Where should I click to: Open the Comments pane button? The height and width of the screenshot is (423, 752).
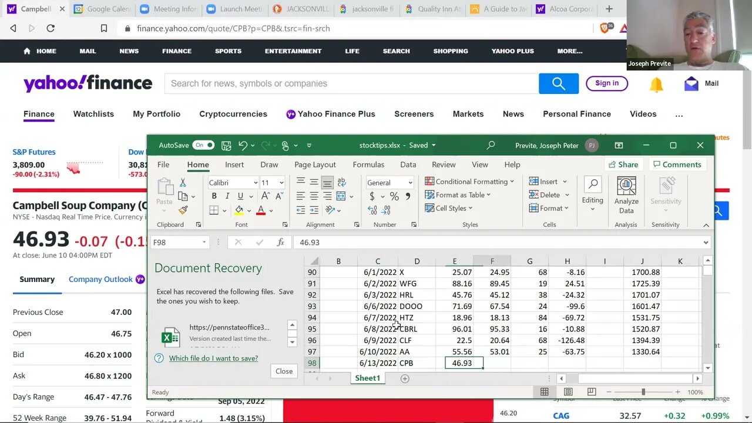click(x=677, y=164)
